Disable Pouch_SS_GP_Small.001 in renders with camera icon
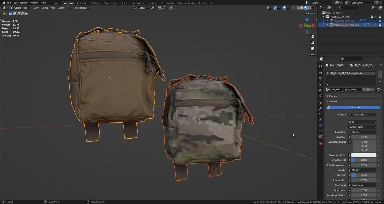This screenshot has height=204, width=384. 380,25
